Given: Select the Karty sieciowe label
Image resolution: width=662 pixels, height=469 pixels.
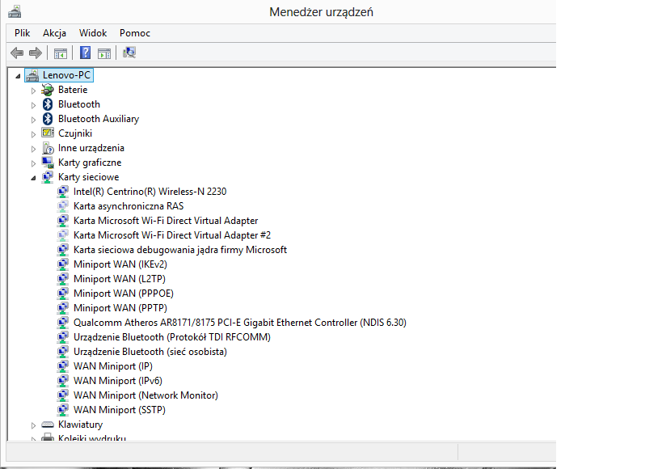Looking at the screenshot, I should click(x=89, y=177).
